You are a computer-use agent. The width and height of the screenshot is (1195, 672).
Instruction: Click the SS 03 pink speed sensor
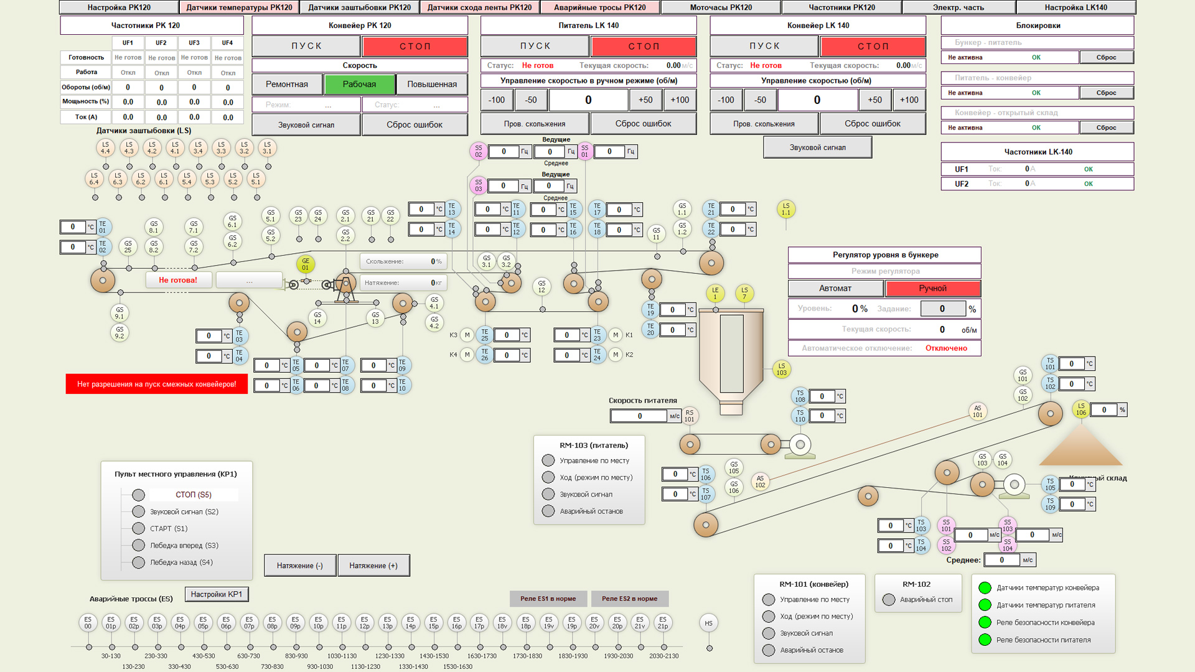478,185
